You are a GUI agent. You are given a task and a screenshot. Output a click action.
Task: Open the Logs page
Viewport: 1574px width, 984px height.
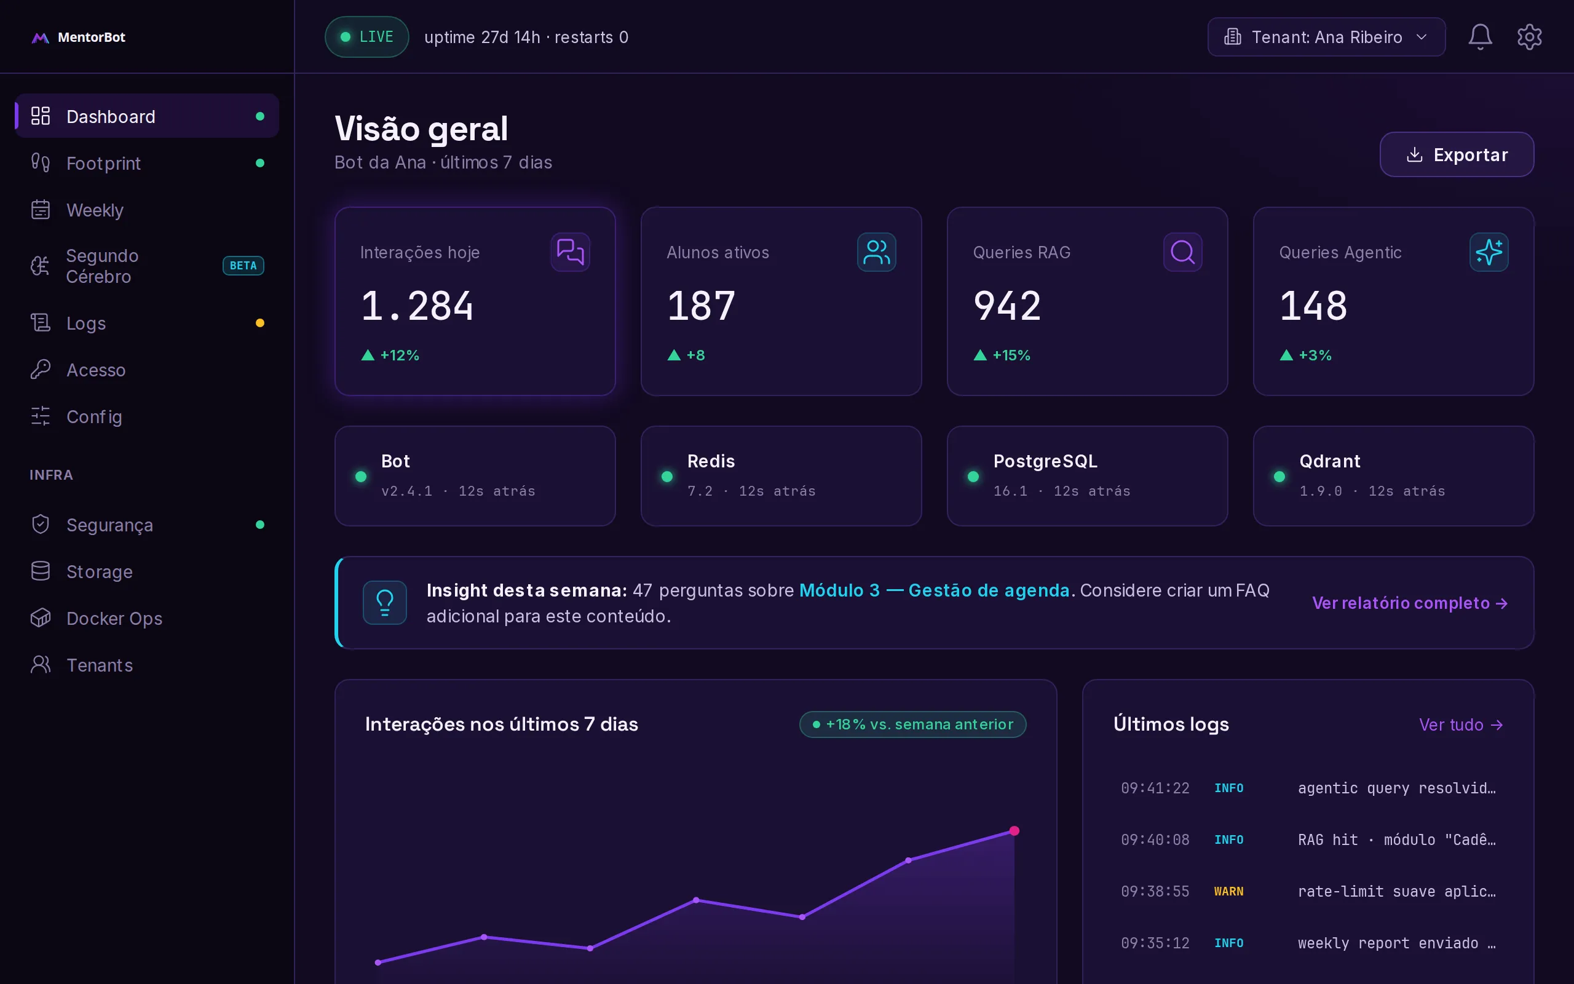[x=147, y=323]
